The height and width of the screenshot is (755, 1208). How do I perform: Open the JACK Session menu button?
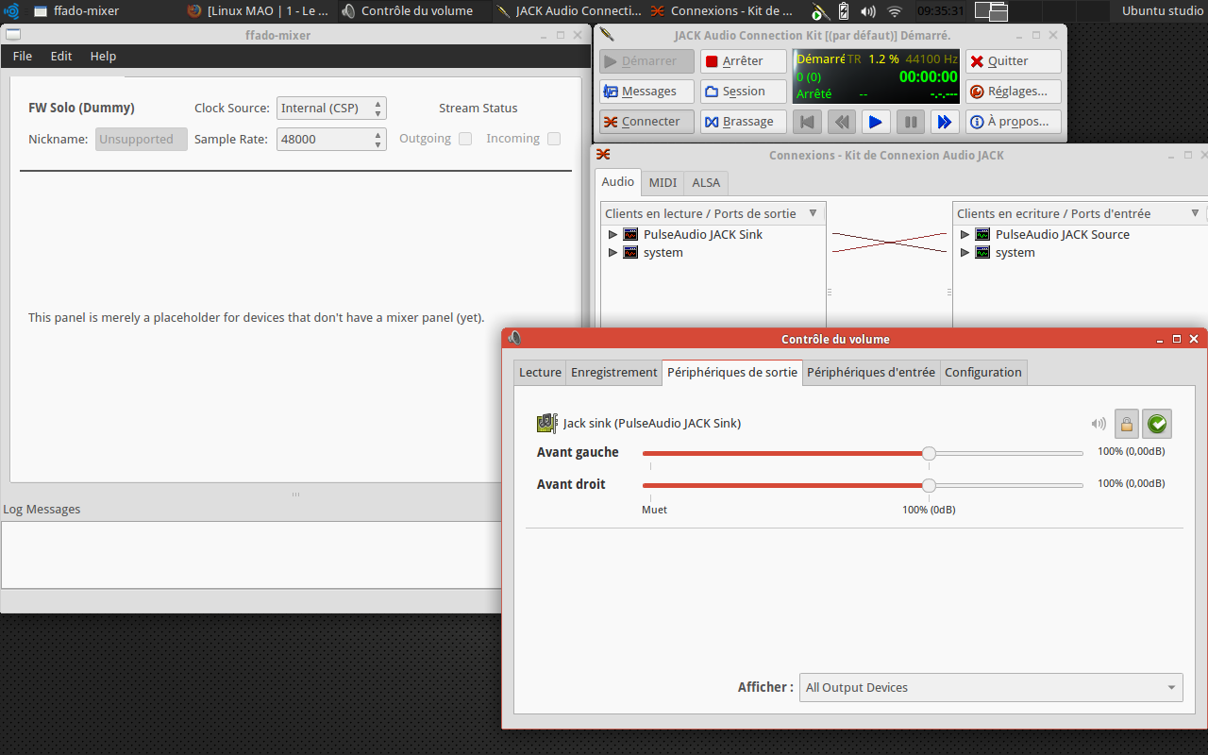pos(744,92)
